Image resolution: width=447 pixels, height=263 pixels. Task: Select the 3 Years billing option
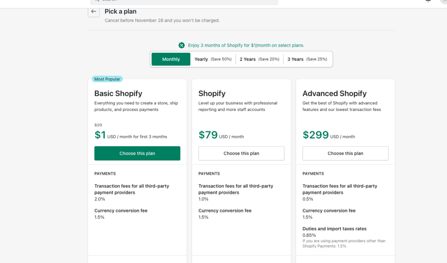pyautogui.click(x=307, y=59)
